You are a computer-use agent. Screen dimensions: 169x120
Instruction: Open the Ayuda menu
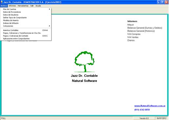pos(38,6)
